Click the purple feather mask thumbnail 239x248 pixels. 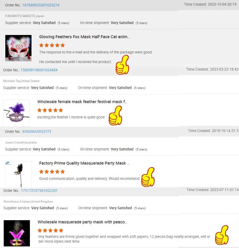pyautogui.click(x=17, y=113)
